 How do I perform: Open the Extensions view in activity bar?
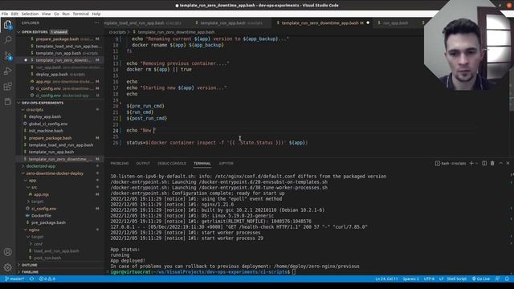[7, 87]
